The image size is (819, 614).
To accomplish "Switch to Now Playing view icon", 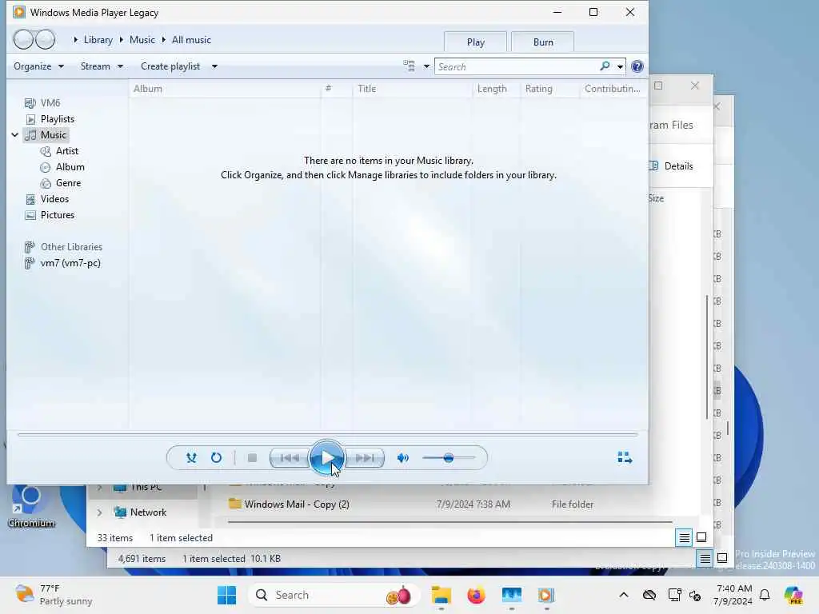I will pyautogui.click(x=625, y=458).
